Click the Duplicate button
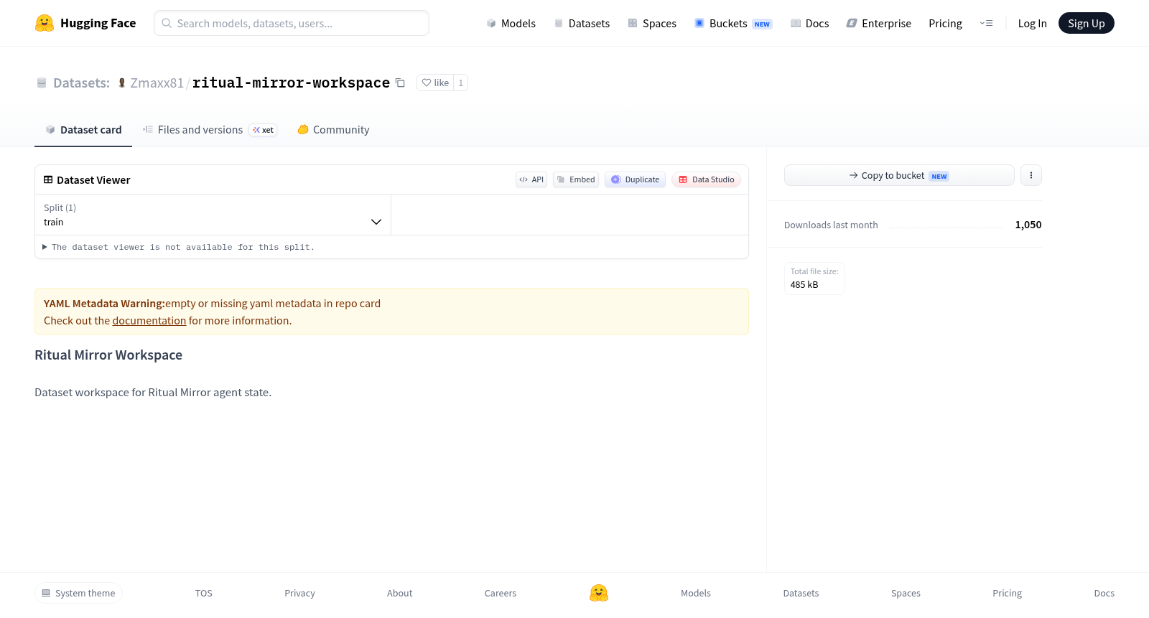Image resolution: width=1149 pixels, height=618 pixels. coord(635,179)
